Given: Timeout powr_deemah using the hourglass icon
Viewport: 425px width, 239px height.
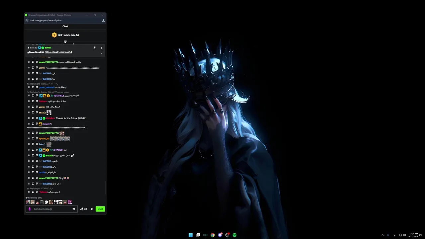Looking at the screenshot, I should pyautogui.click(x=33, y=87).
